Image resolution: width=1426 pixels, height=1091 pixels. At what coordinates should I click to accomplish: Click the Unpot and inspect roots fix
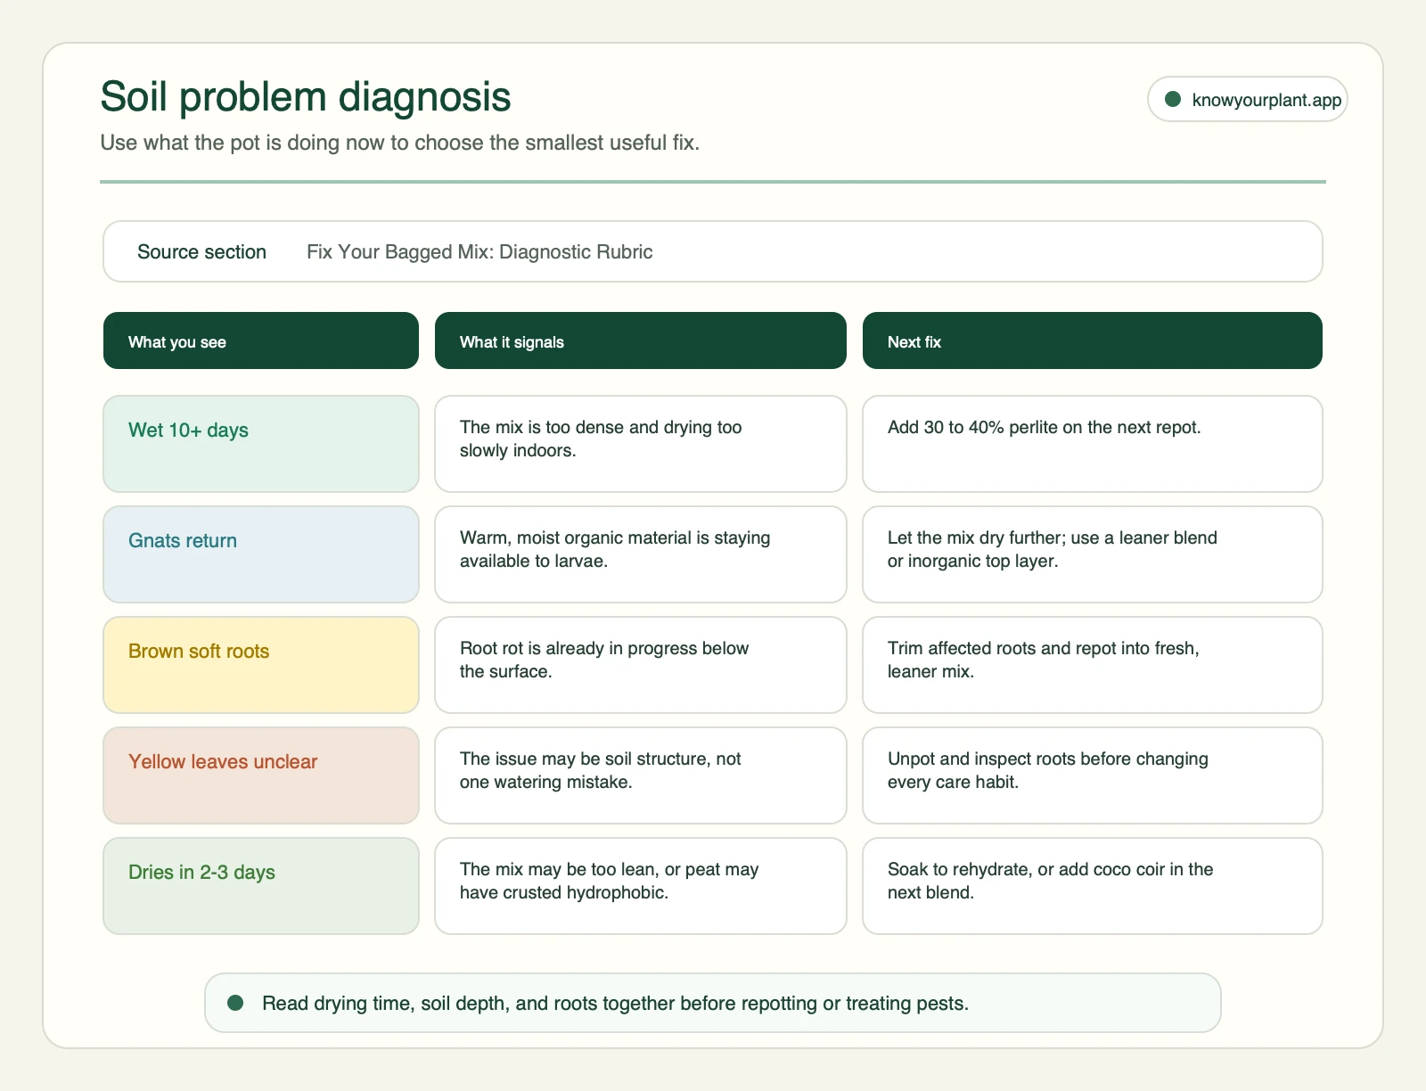point(1093,775)
